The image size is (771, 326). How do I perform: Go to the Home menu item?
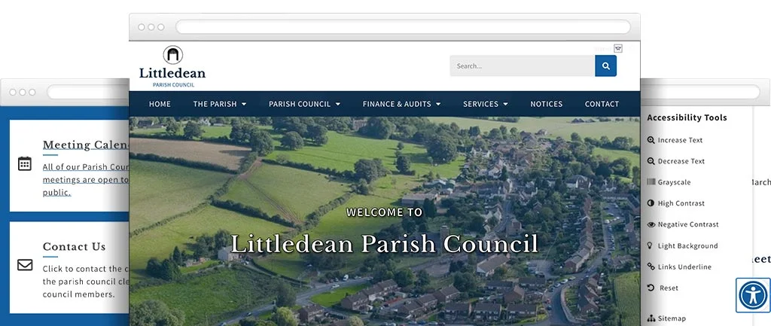point(160,104)
